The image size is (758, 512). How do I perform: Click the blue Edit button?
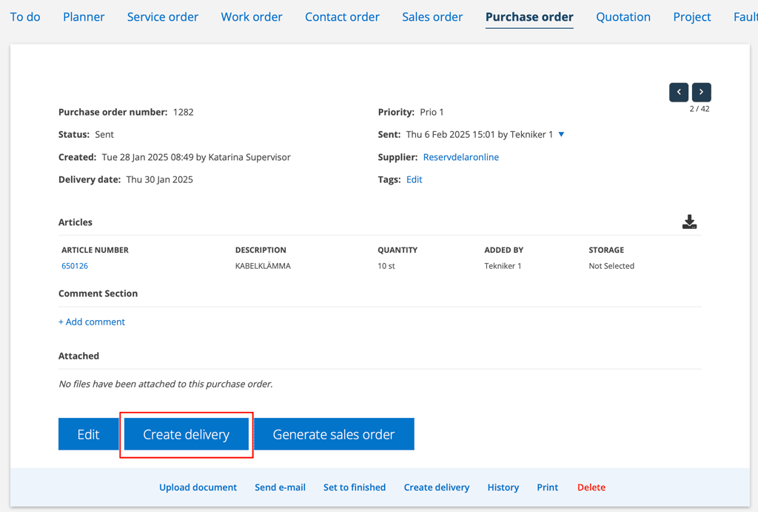click(x=89, y=434)
